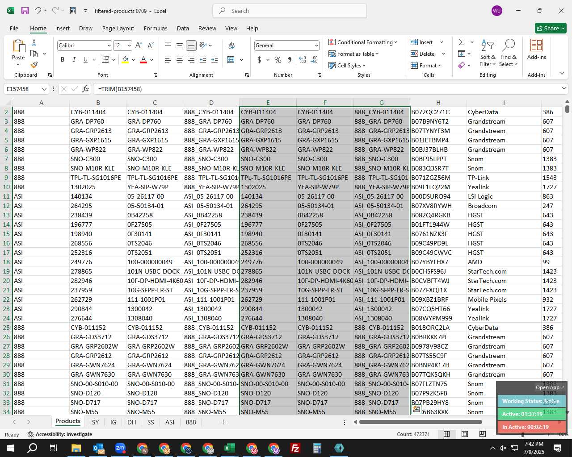Switch to Normal view toggle
This screenshot has height=457, width=572.
(446, 434)
